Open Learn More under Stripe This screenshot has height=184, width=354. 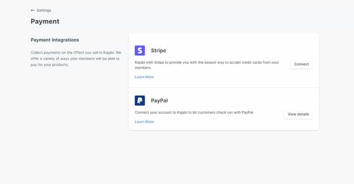tap(144, 77)
